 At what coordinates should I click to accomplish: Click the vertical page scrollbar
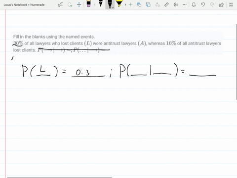237,62
